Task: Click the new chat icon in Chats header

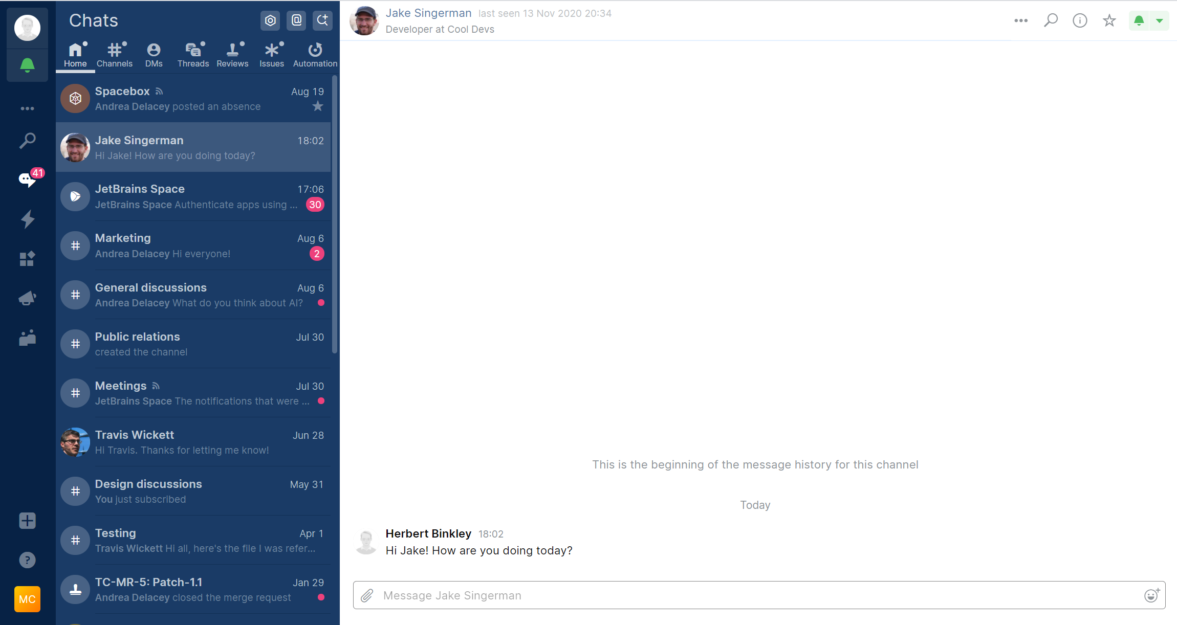Action: [322, 20]
